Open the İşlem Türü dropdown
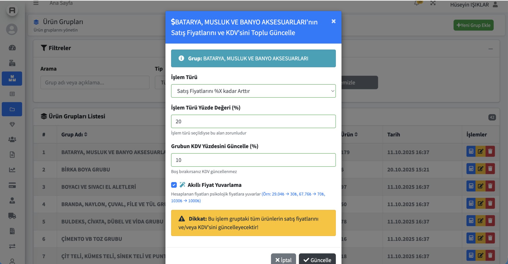The height and width of the screenshot is (264, 508). click(x=253, y=91)
